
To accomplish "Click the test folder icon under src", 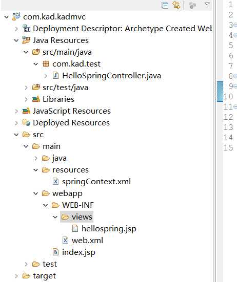I will point(36,264).
